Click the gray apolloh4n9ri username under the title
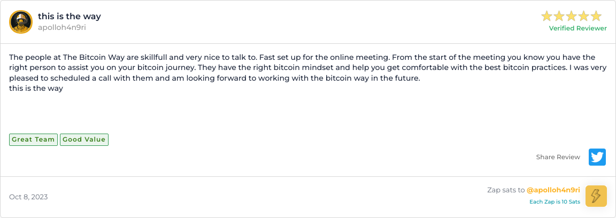The height and width of the screenshot is (218, 616). point(62,27)
